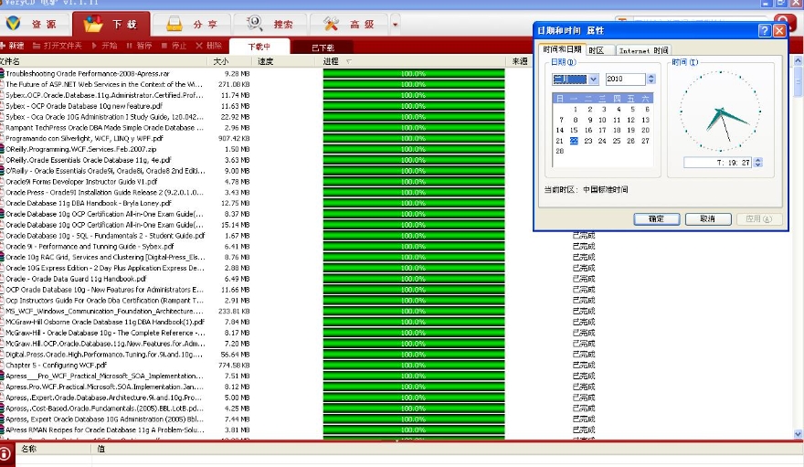
Task: Click the 56.64 MB size cell
Action: [x=235, y=355]
